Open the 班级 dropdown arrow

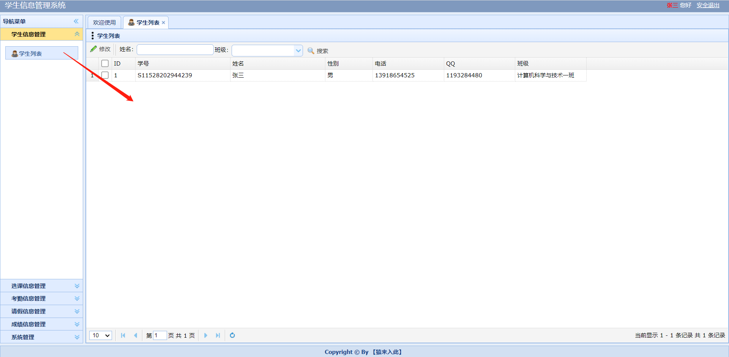point(298,50)
